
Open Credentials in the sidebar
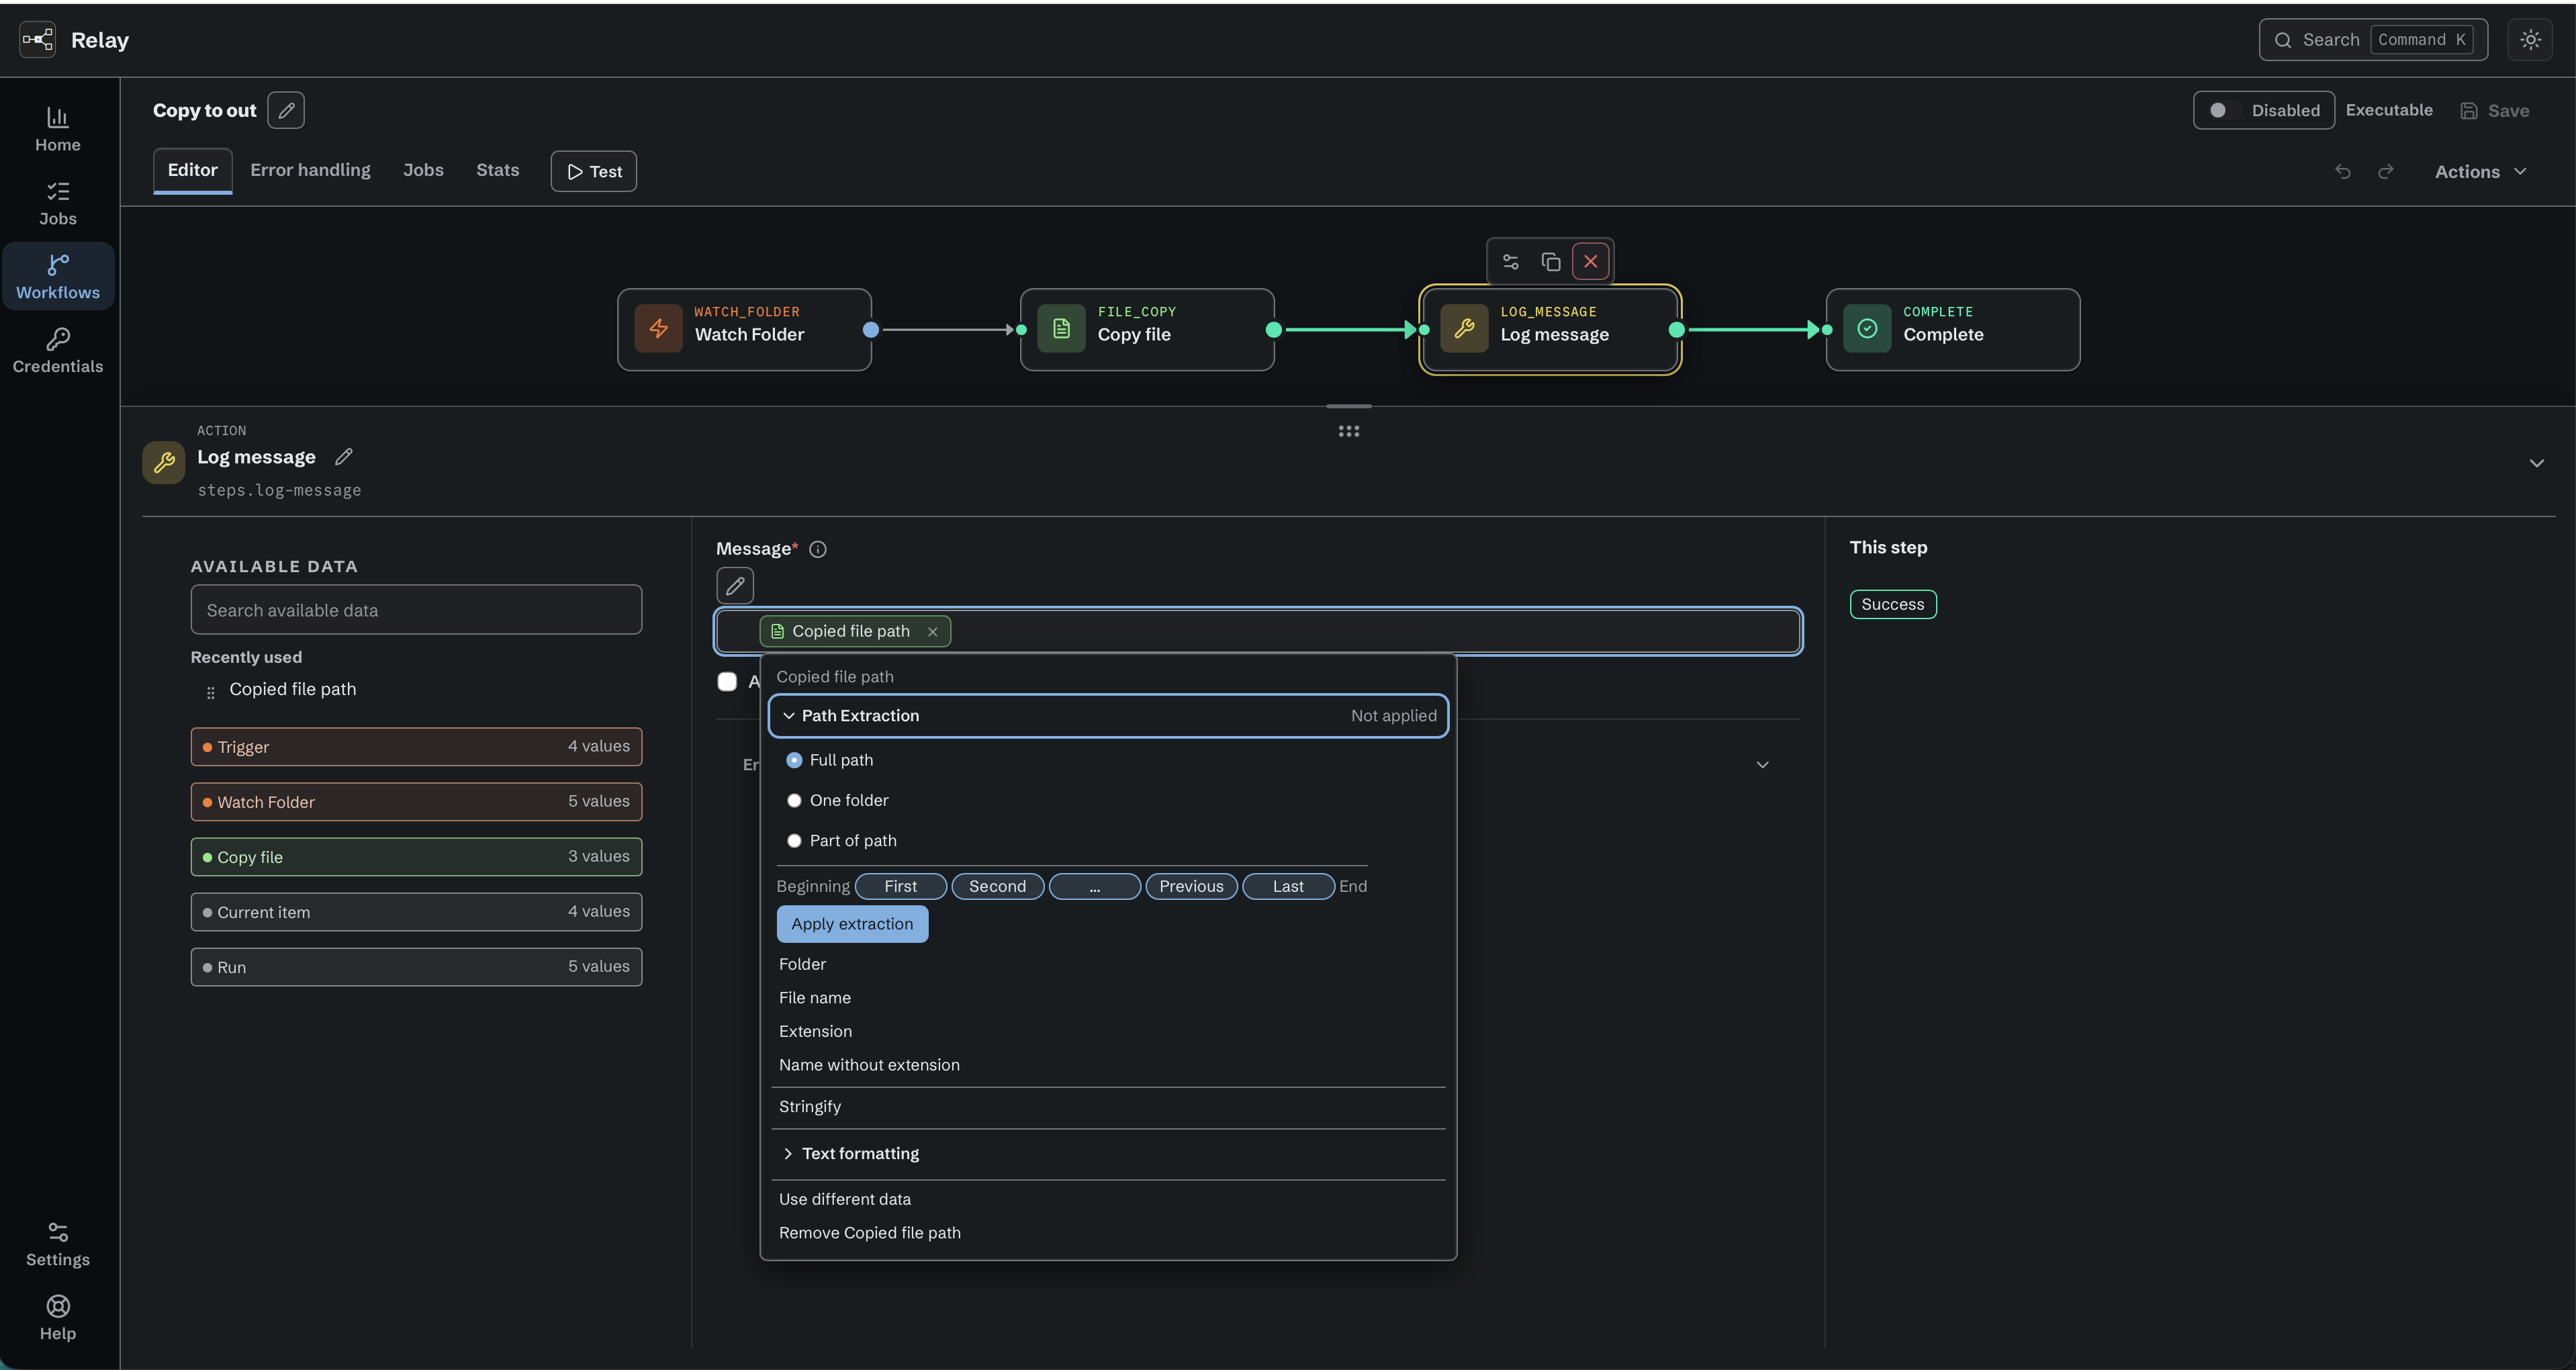[58, 352]
